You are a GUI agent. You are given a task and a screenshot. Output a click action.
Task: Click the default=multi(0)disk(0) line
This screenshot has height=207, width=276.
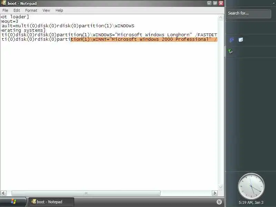pos(67,26)
